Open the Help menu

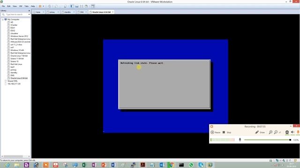pyautogui.click(x=33, y=6)
